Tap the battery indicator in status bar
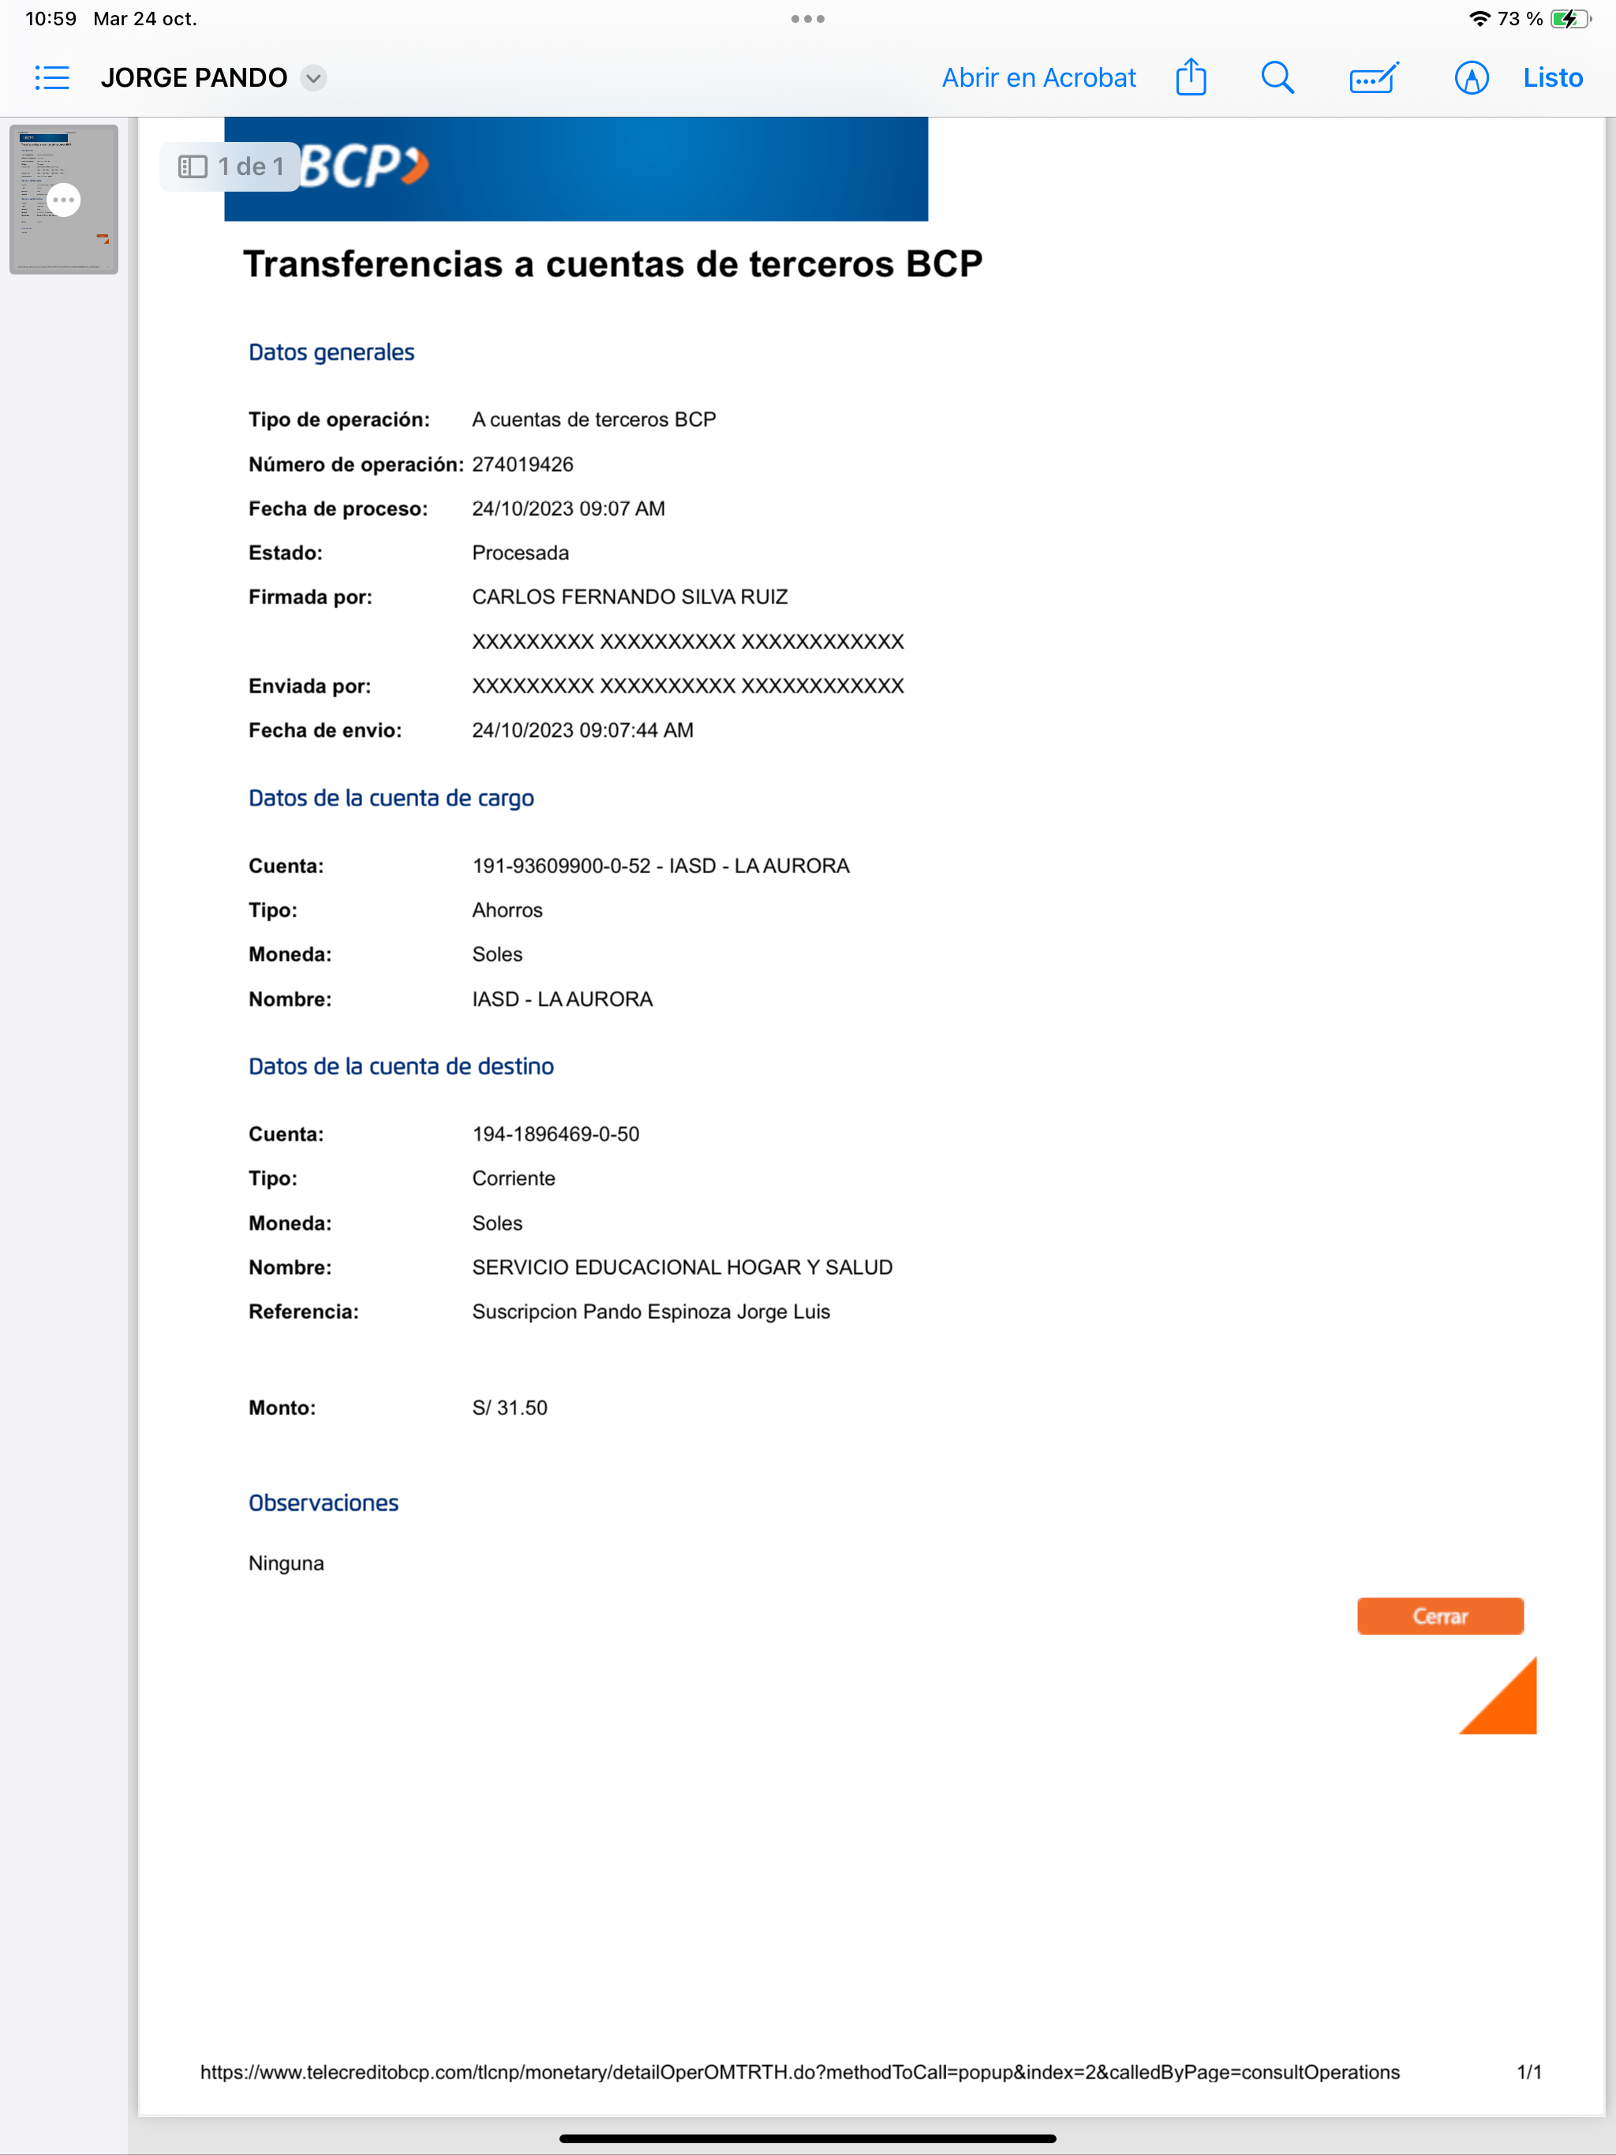1616x2155 pixels. (x=1569, y=18)
